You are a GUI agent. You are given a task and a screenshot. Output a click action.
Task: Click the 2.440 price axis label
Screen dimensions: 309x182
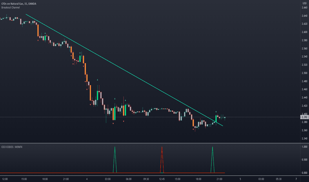(x=304, y=98)
